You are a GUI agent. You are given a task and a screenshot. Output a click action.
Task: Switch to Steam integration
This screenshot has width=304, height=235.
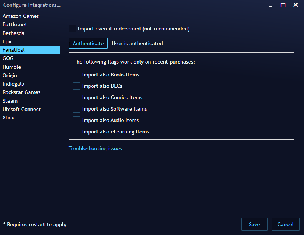(x=30, y=101)
